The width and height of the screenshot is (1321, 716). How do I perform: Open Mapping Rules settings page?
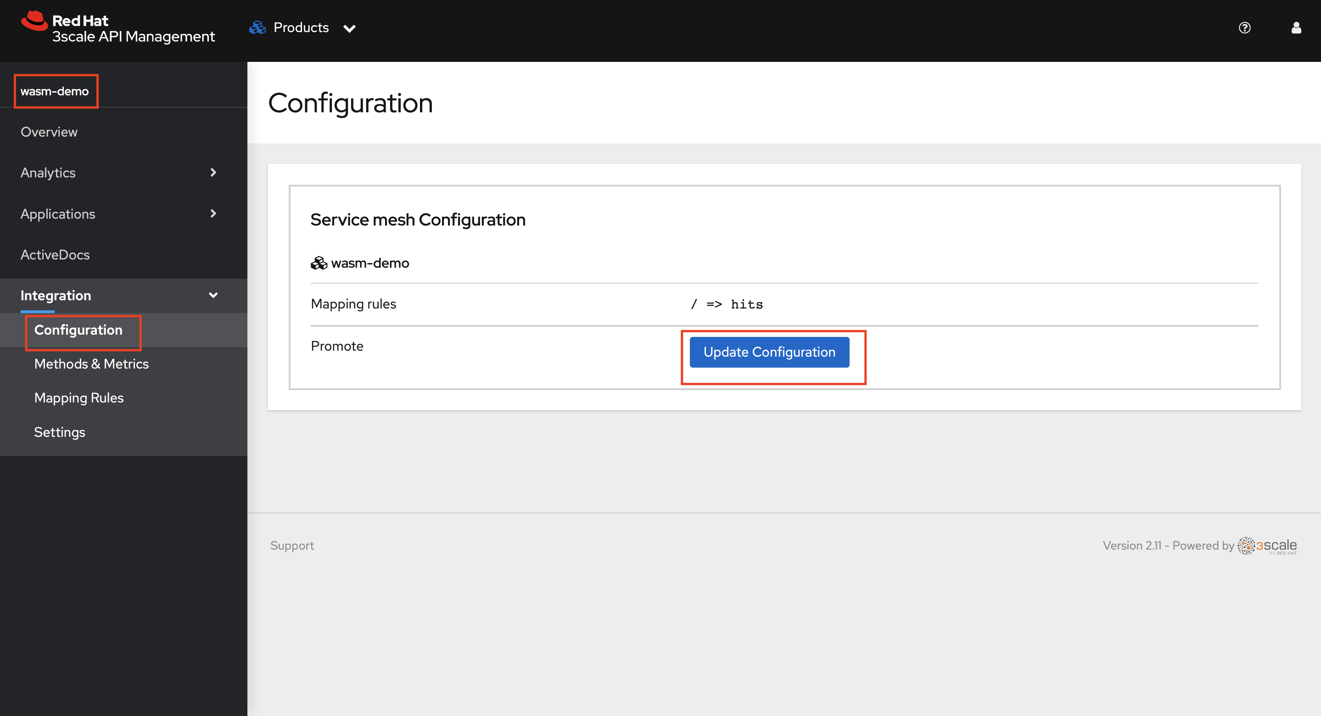pos(78,398)
